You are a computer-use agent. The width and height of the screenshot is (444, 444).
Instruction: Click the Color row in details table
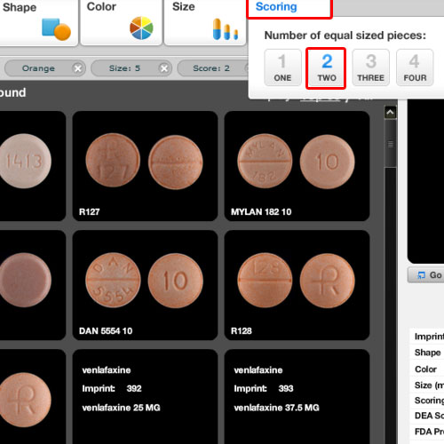(426, 369)
